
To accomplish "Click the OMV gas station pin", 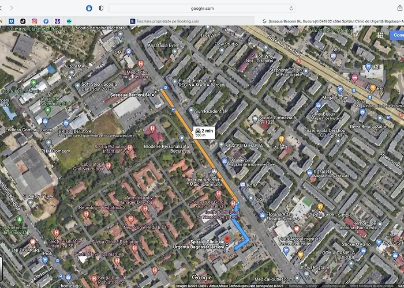I will (x=130, y=52).
